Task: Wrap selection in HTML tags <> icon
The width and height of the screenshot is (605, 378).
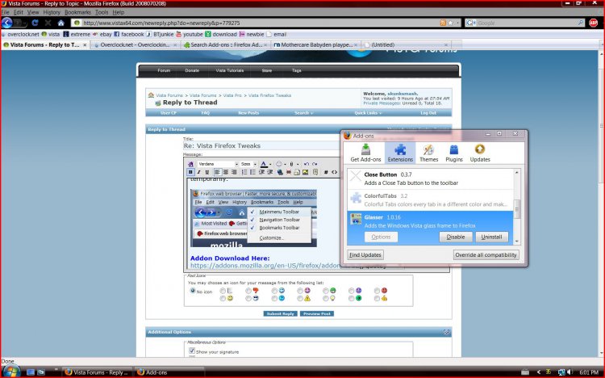Action: click(x=335, y=172)
